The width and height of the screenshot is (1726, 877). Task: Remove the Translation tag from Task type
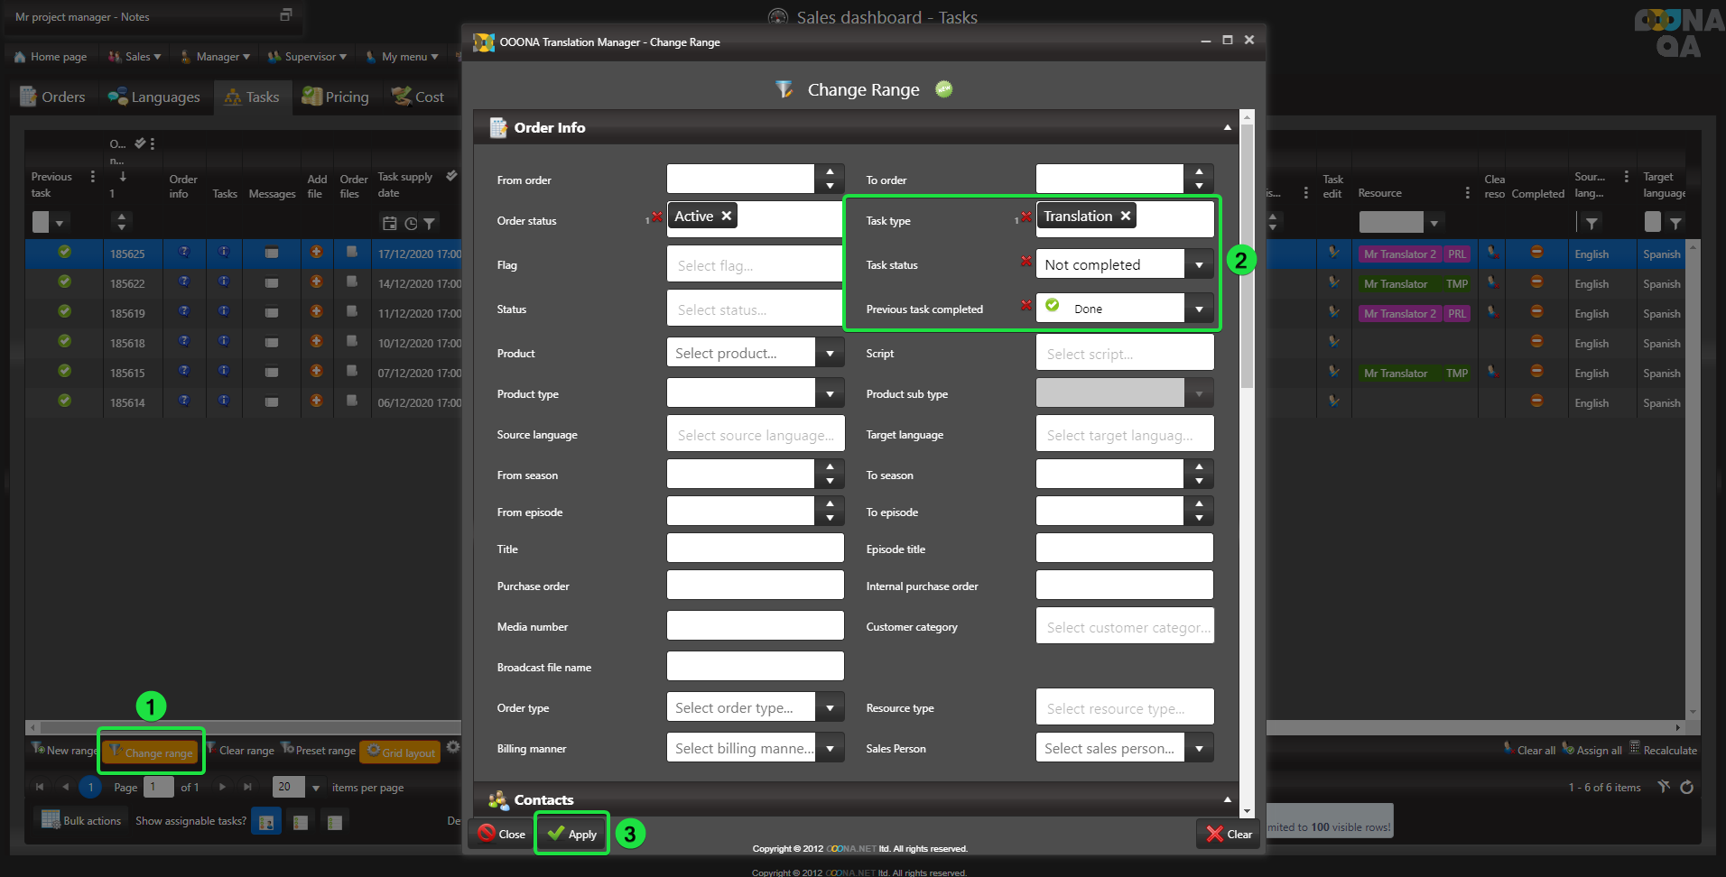tap(1125, 217)
